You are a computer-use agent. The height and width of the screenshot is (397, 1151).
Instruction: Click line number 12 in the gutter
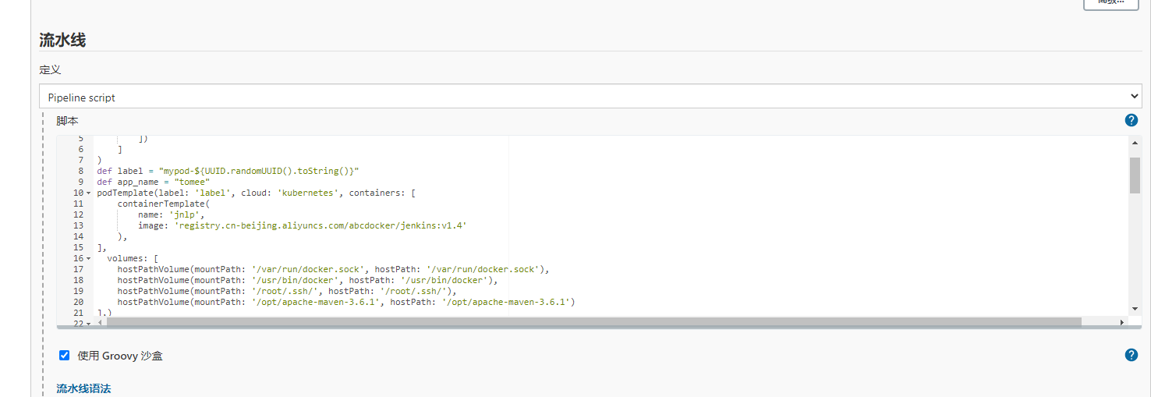[78, 214]
